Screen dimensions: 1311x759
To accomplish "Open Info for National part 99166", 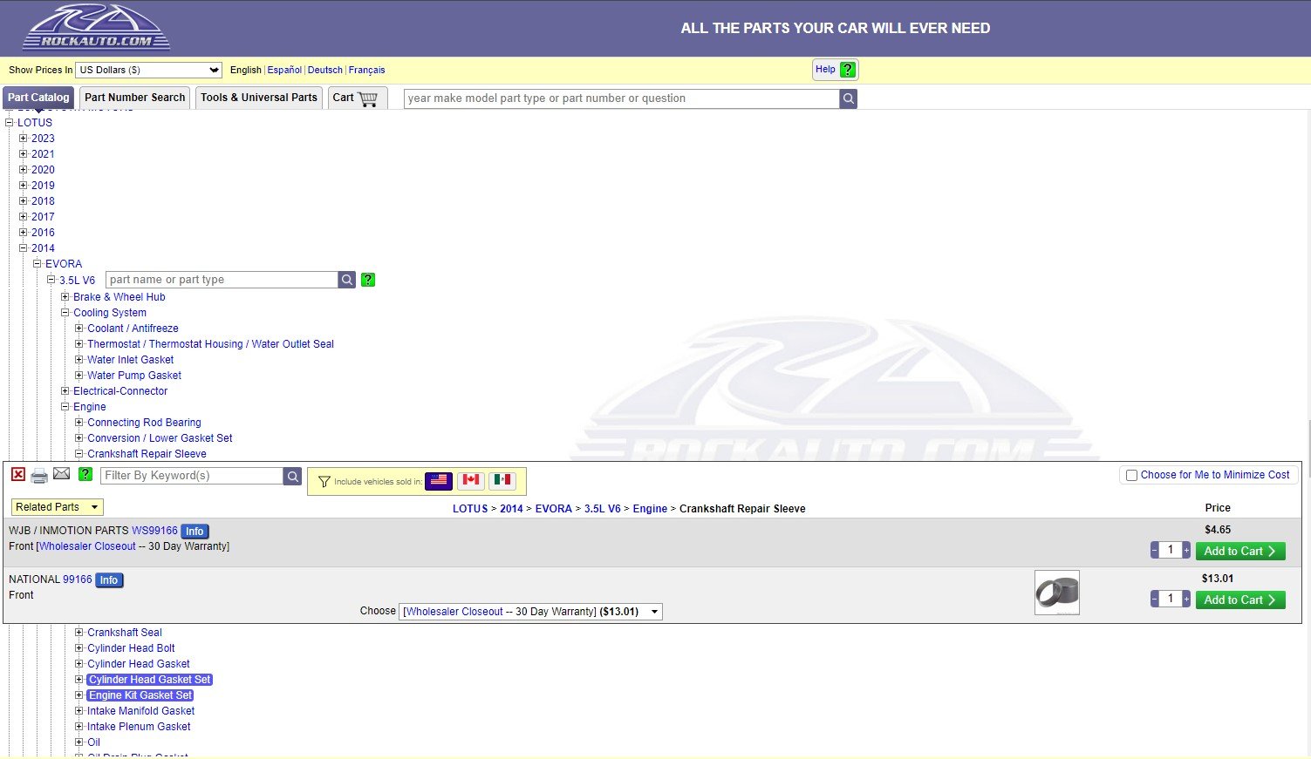I will pos(109,580).
